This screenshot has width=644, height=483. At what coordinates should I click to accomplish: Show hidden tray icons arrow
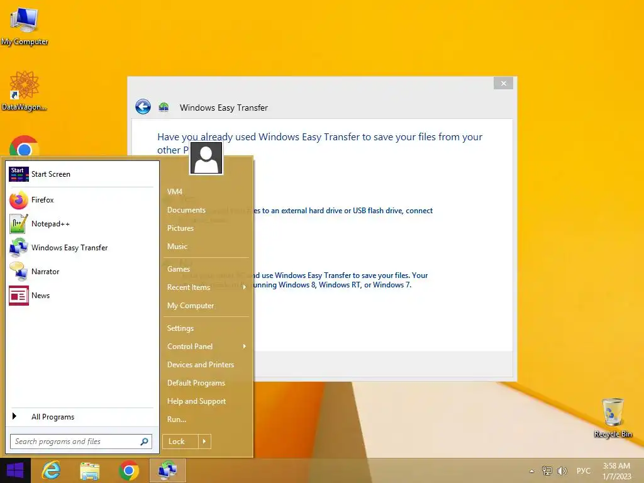point(531,471)
